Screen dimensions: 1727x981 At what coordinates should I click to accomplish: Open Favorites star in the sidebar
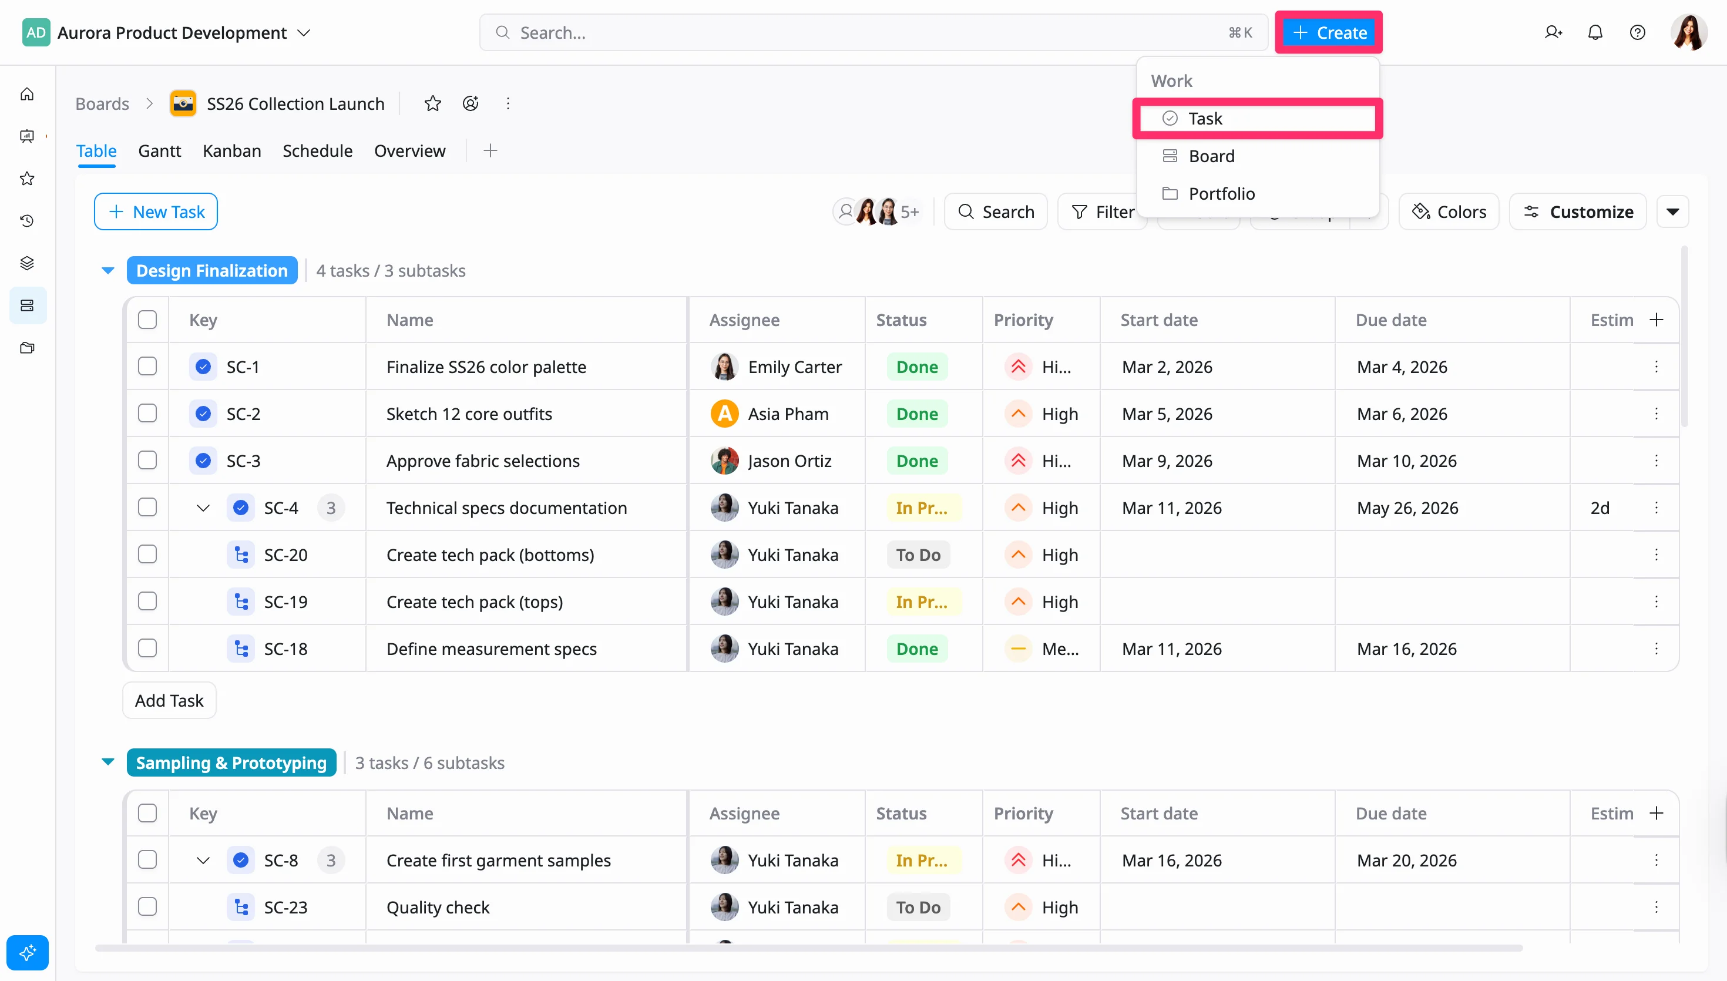tap(27, 179)
